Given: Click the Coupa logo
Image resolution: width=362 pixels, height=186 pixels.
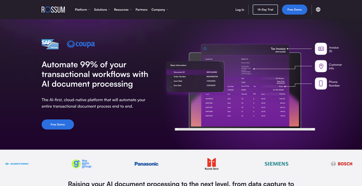Looking at the screenshot, I should click(81, 44).
